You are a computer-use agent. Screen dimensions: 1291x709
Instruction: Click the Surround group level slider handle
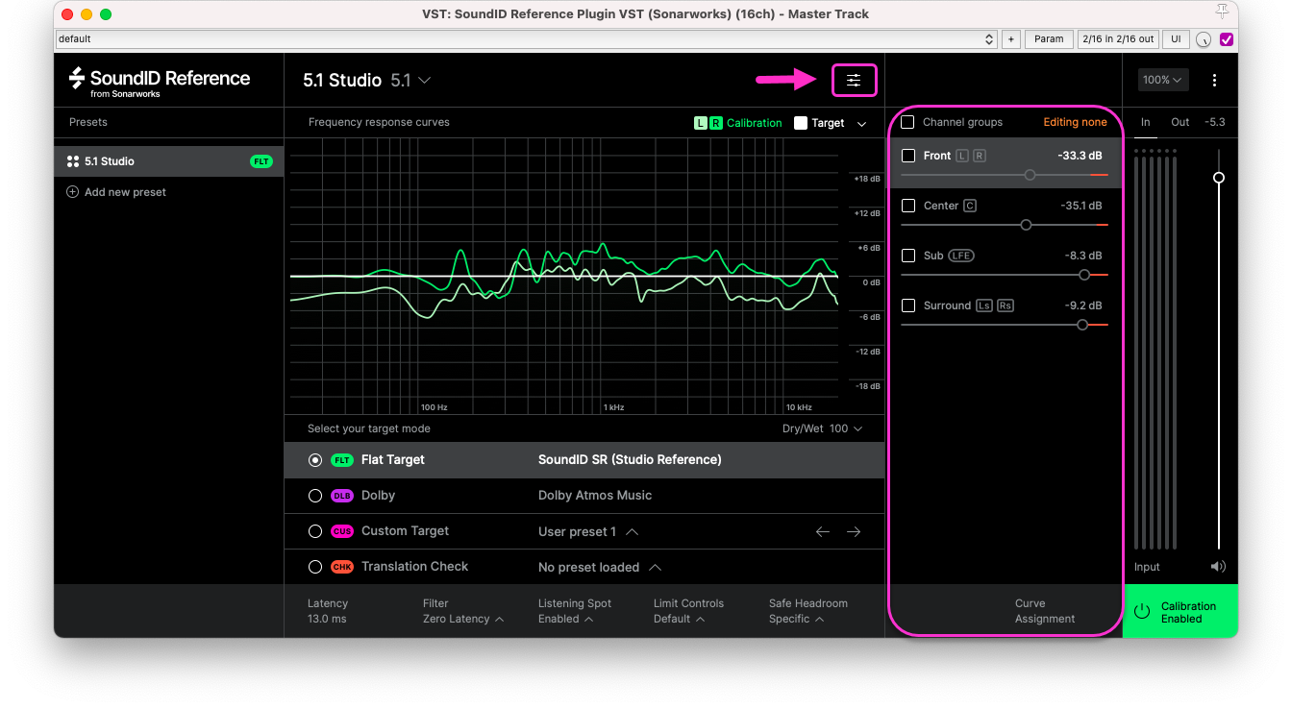(1082, 325)
